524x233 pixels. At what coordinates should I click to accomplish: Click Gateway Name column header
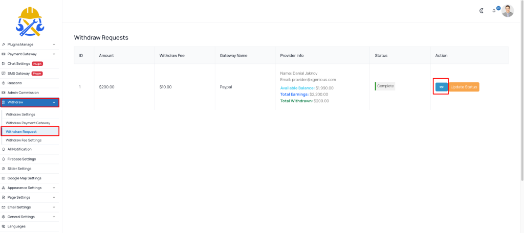coord(233,55)
